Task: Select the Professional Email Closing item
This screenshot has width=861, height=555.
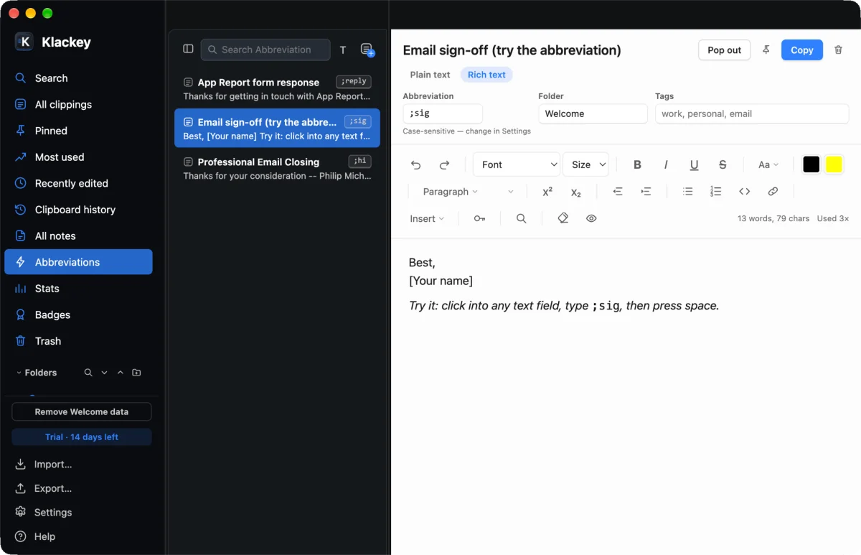Action: click(277, 168)
